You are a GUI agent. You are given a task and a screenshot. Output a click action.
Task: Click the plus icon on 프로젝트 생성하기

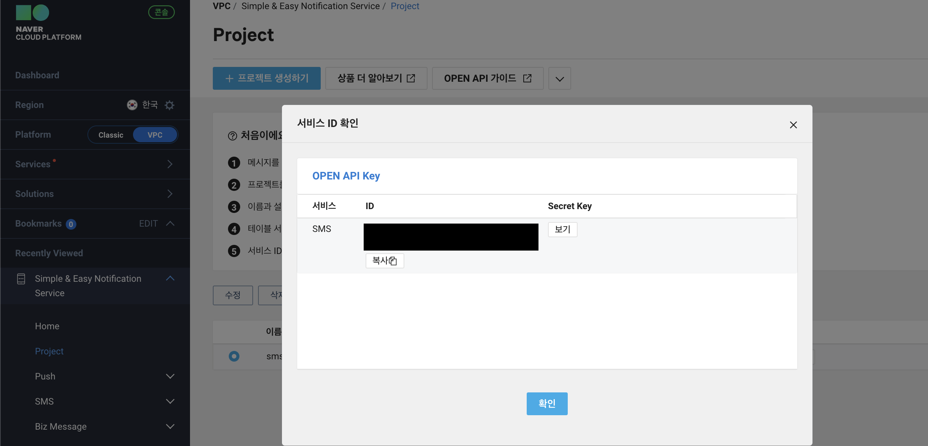(x=230, y=78)
